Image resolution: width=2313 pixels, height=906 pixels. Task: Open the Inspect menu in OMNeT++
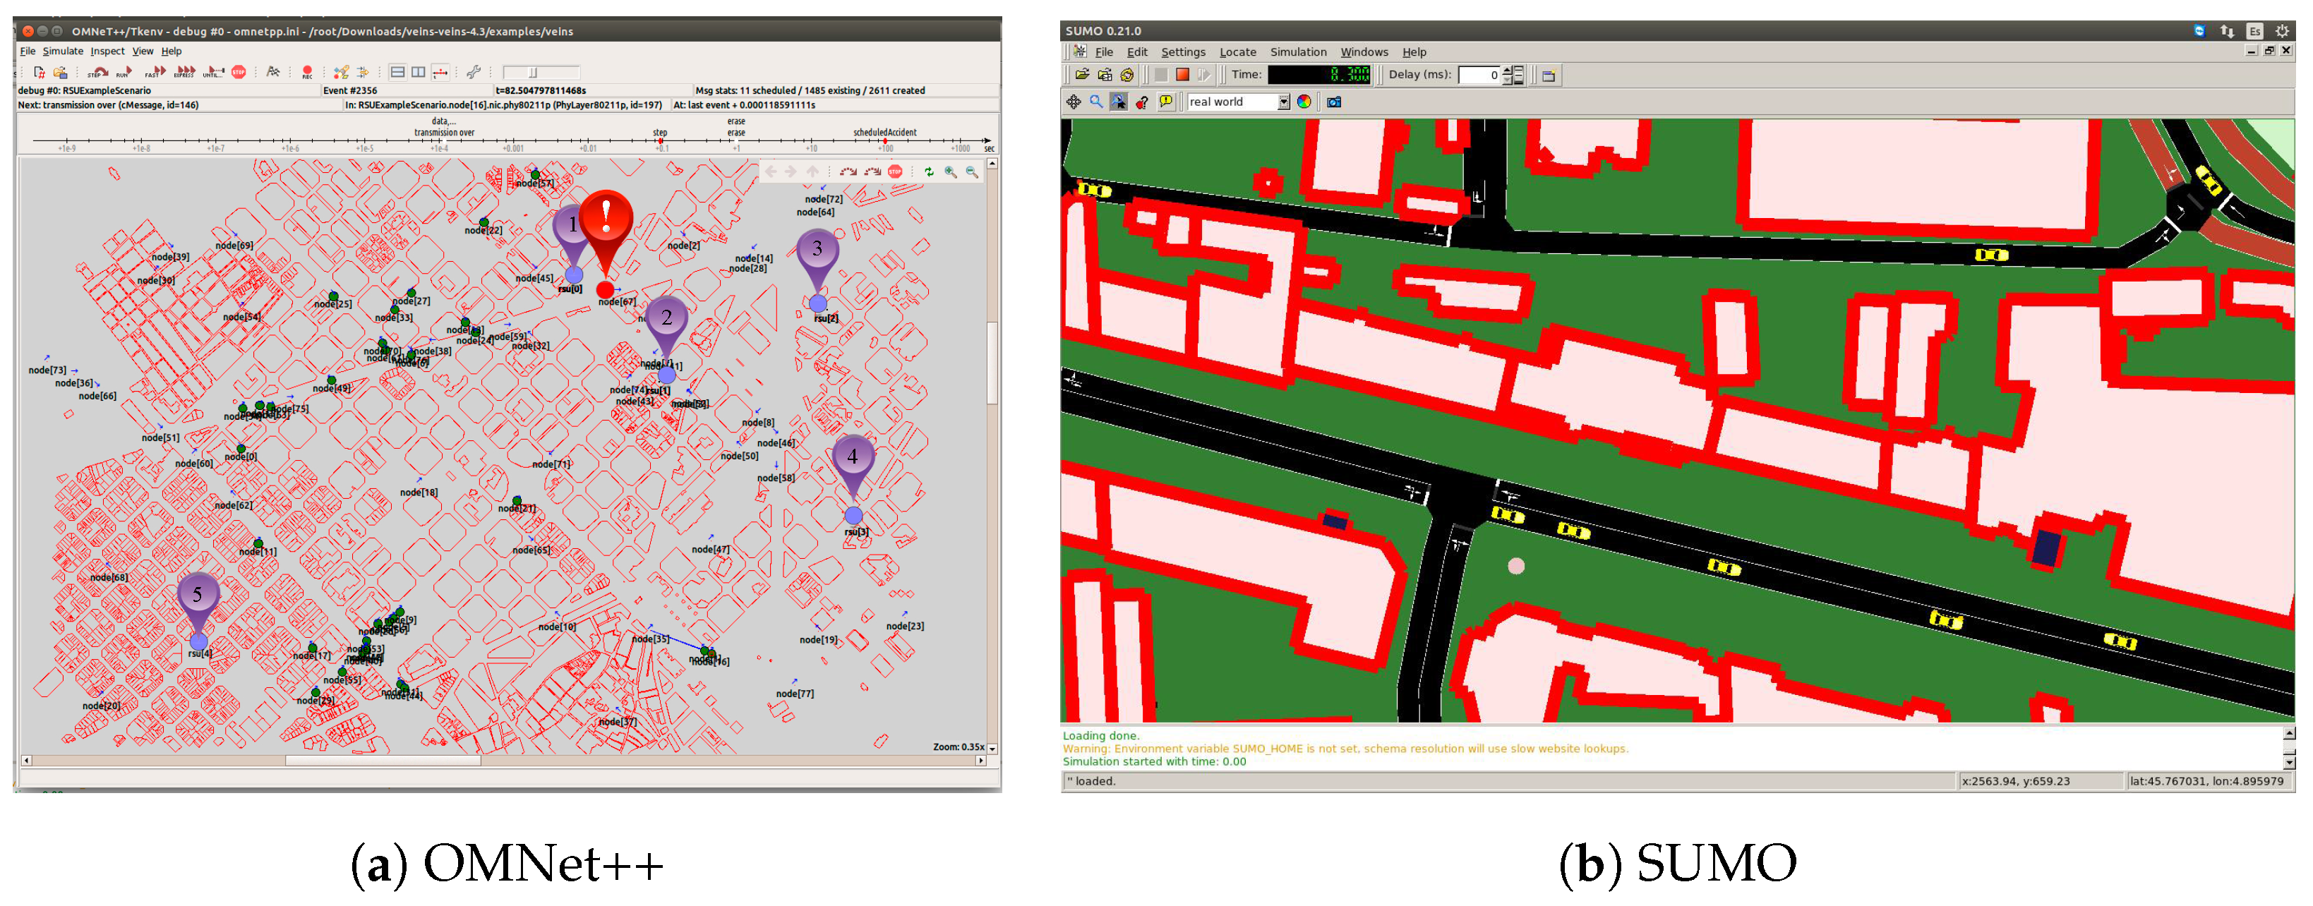click(107, 52)
